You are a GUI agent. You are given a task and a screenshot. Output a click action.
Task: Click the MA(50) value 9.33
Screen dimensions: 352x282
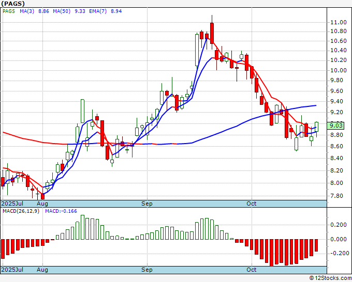click(x=80, y=11)
